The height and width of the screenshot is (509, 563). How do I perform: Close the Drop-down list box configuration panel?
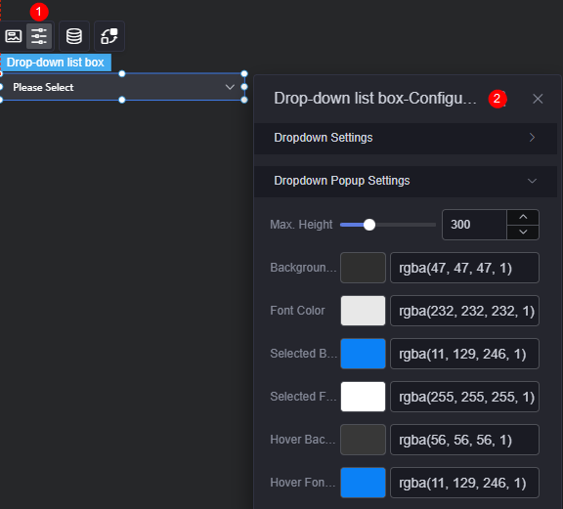[x=538, y=99]
